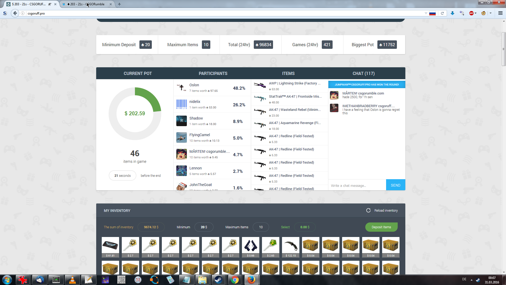Open the address bar history dropdown

pyautogui.click(x=426, y=13)
